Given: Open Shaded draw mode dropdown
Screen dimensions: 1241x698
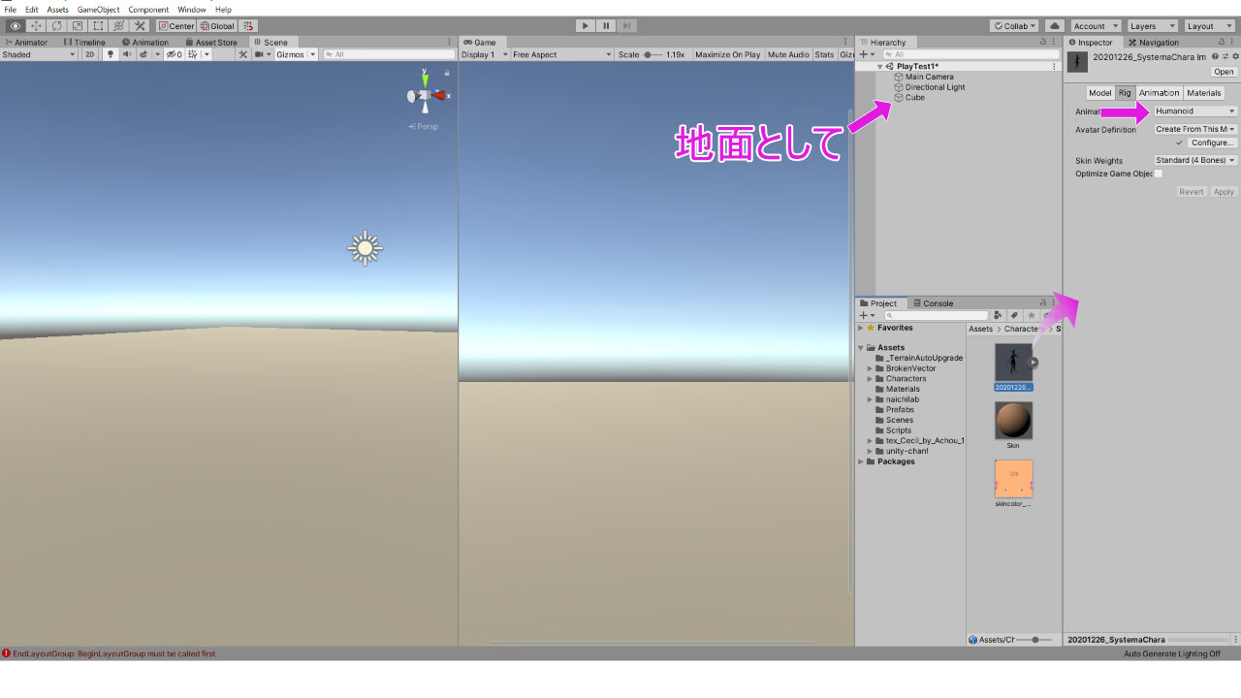Looking at the screenshot, I should tap(39, 54).
